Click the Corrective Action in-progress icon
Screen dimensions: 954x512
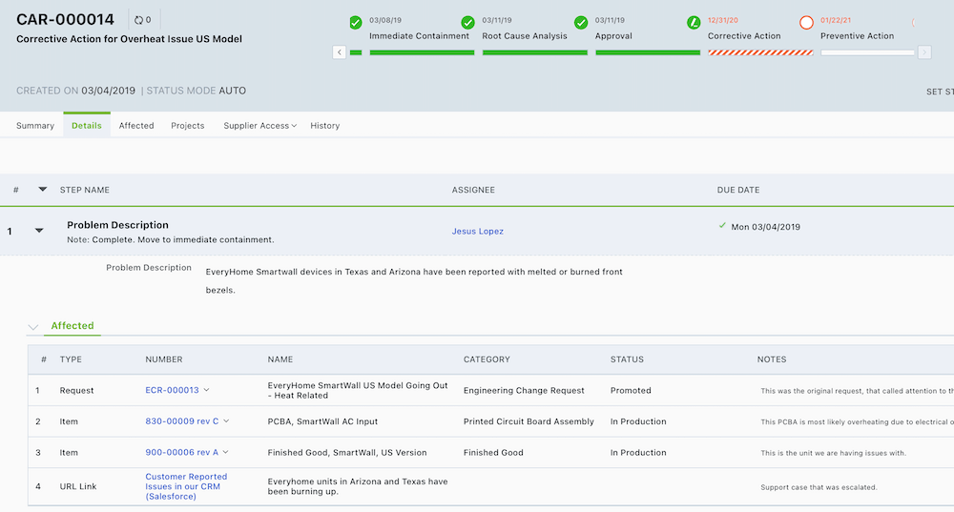tap(694, 22)
